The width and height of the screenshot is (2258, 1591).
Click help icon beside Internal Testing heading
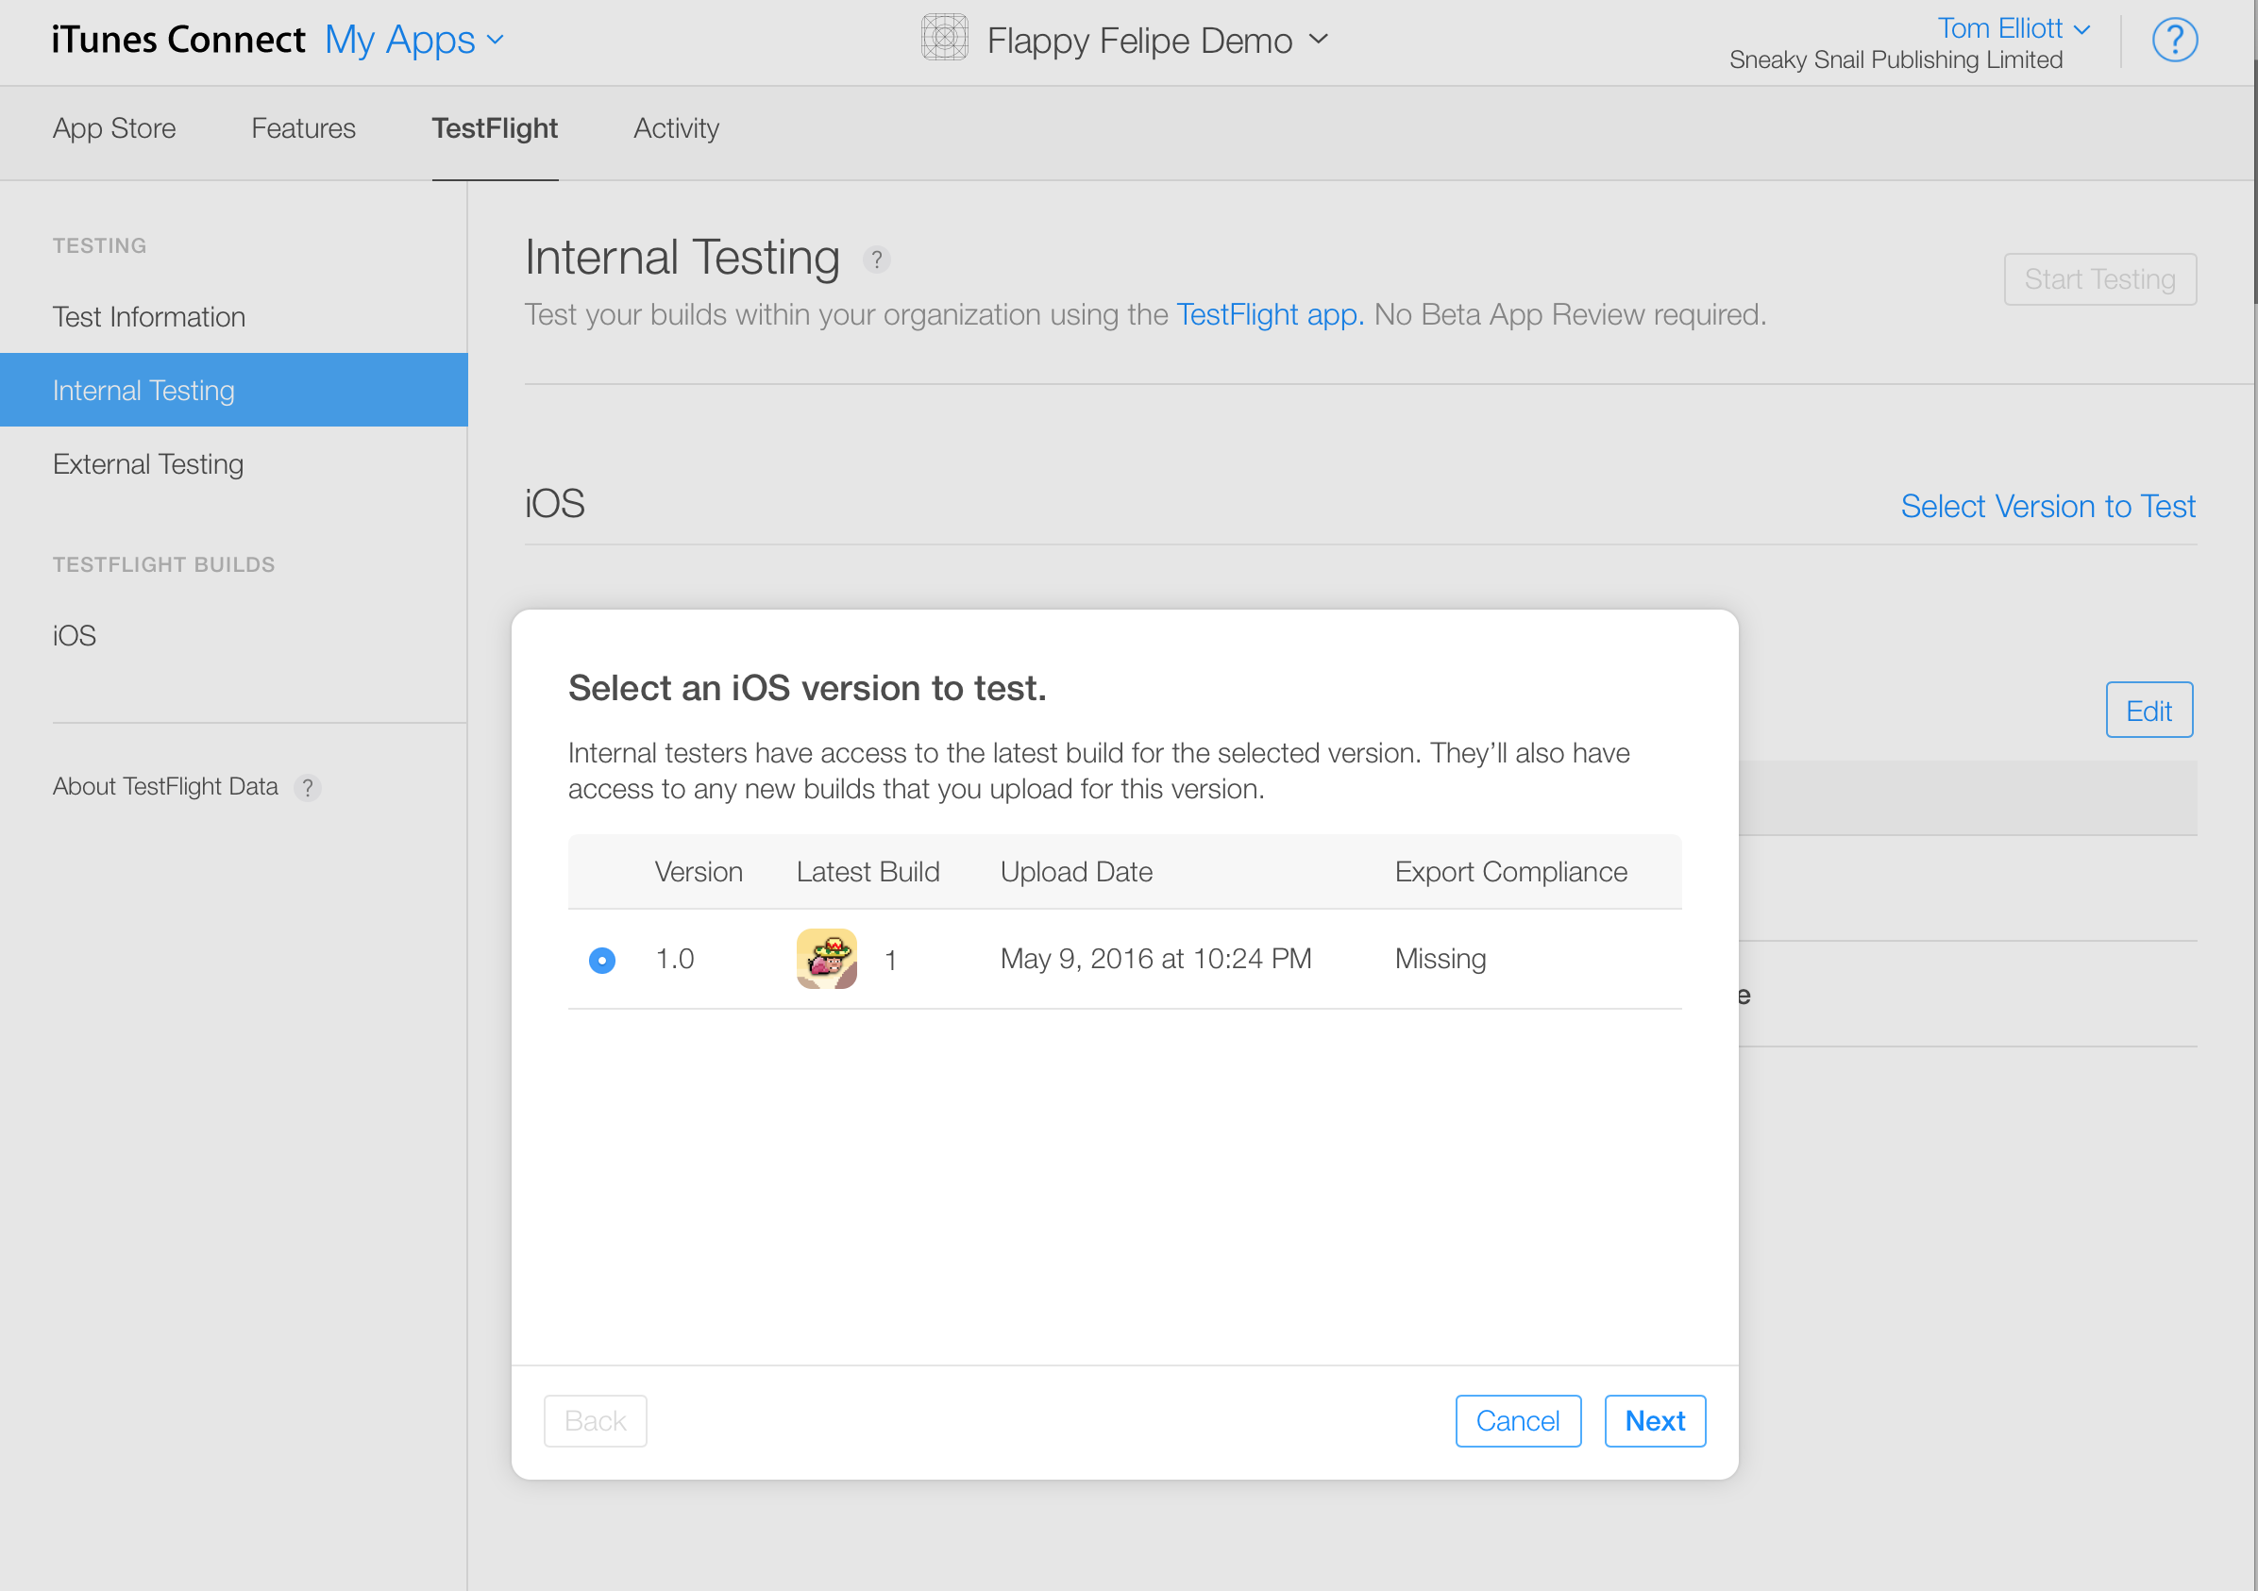pyautogui.click(x=876, y=260)
